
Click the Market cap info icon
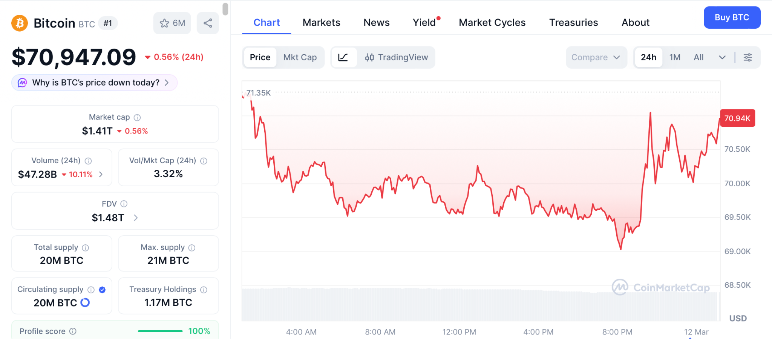click(138, 118)
